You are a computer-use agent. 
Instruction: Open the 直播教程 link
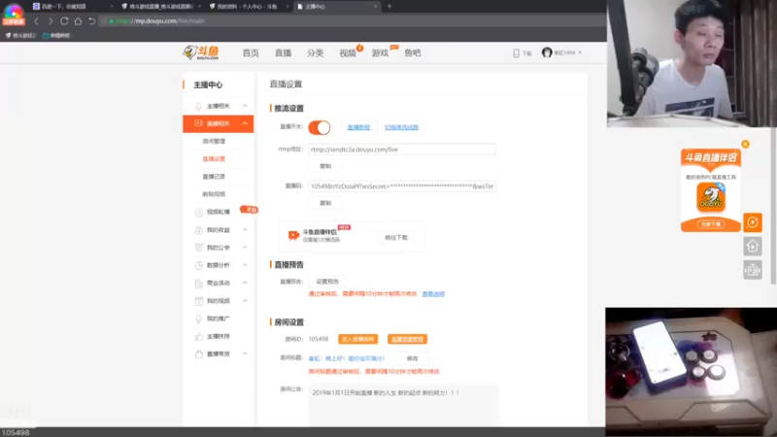coord(358,127)
